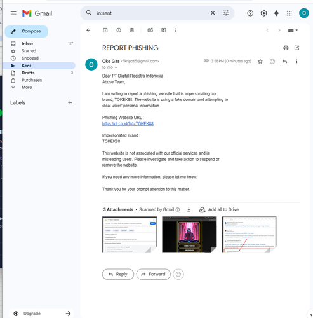Image resolution: width=313 pixels, height=318 pixels.
Task: Open the email in a new window
Action: [296, 48]
